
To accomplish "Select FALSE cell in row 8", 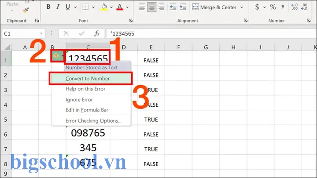I will pos(151,164).
